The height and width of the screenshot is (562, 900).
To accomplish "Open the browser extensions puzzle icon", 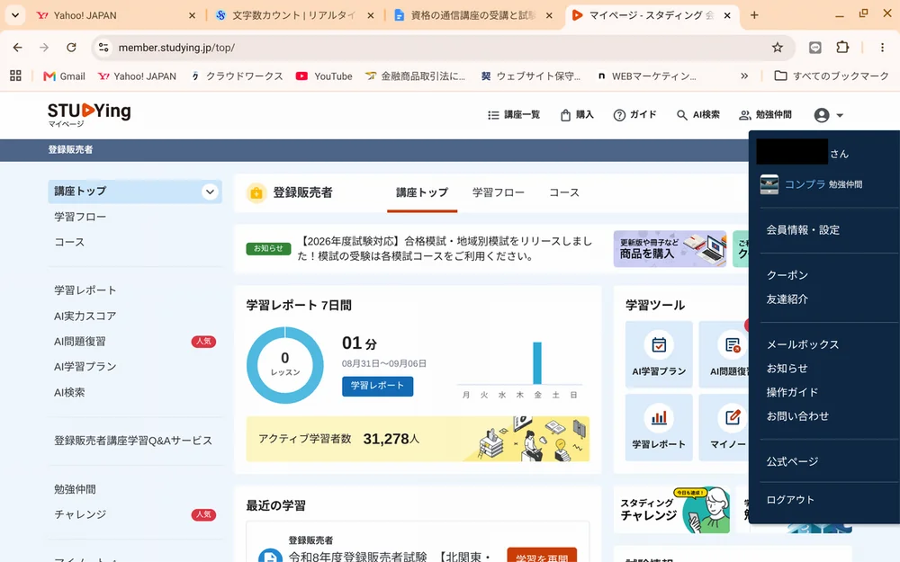I will coord(842,48).
